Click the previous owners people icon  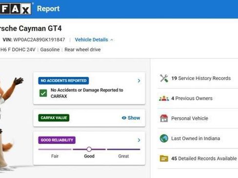[164, 98]
